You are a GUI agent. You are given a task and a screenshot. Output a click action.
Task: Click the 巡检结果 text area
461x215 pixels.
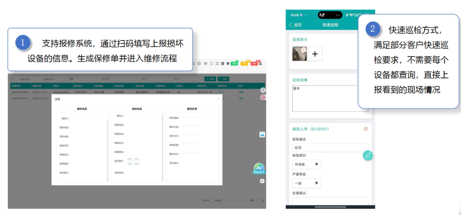(330, 98)
